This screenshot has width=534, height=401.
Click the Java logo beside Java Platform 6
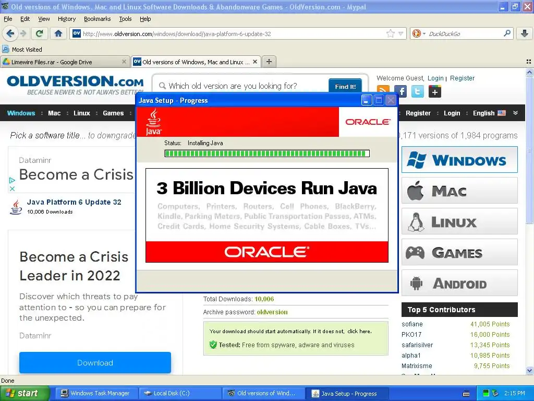click(x=16, y=207)
